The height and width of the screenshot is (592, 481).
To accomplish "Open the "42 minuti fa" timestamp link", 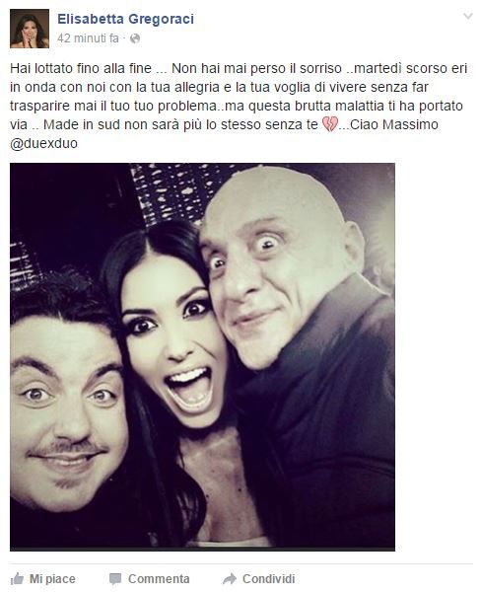I will coord(88,38).
